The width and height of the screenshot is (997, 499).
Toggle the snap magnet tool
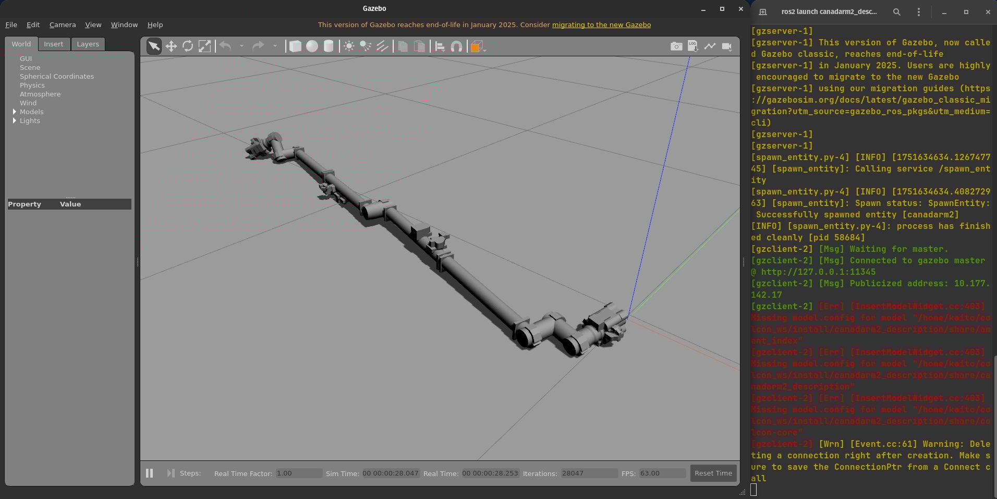pos(456,46)
